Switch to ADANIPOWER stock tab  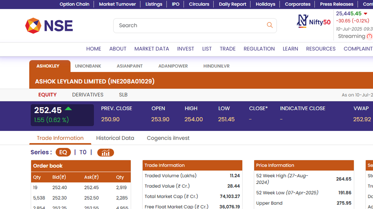[173, 66]
